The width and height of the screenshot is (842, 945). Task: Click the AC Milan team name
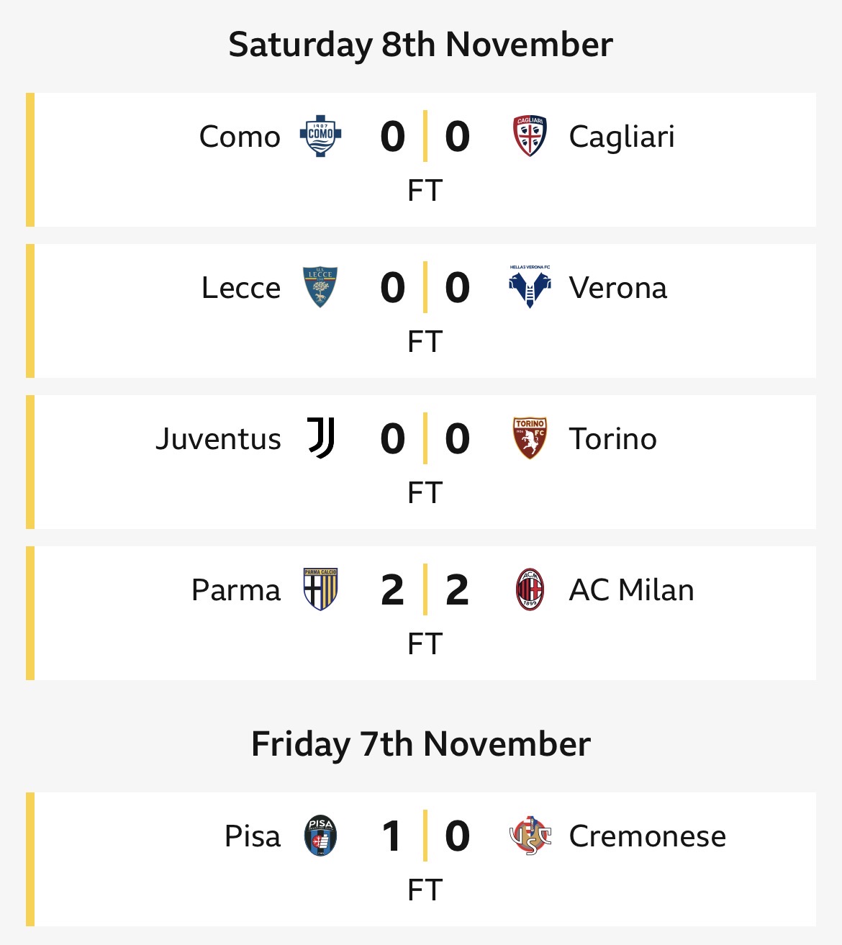(631, 590)
